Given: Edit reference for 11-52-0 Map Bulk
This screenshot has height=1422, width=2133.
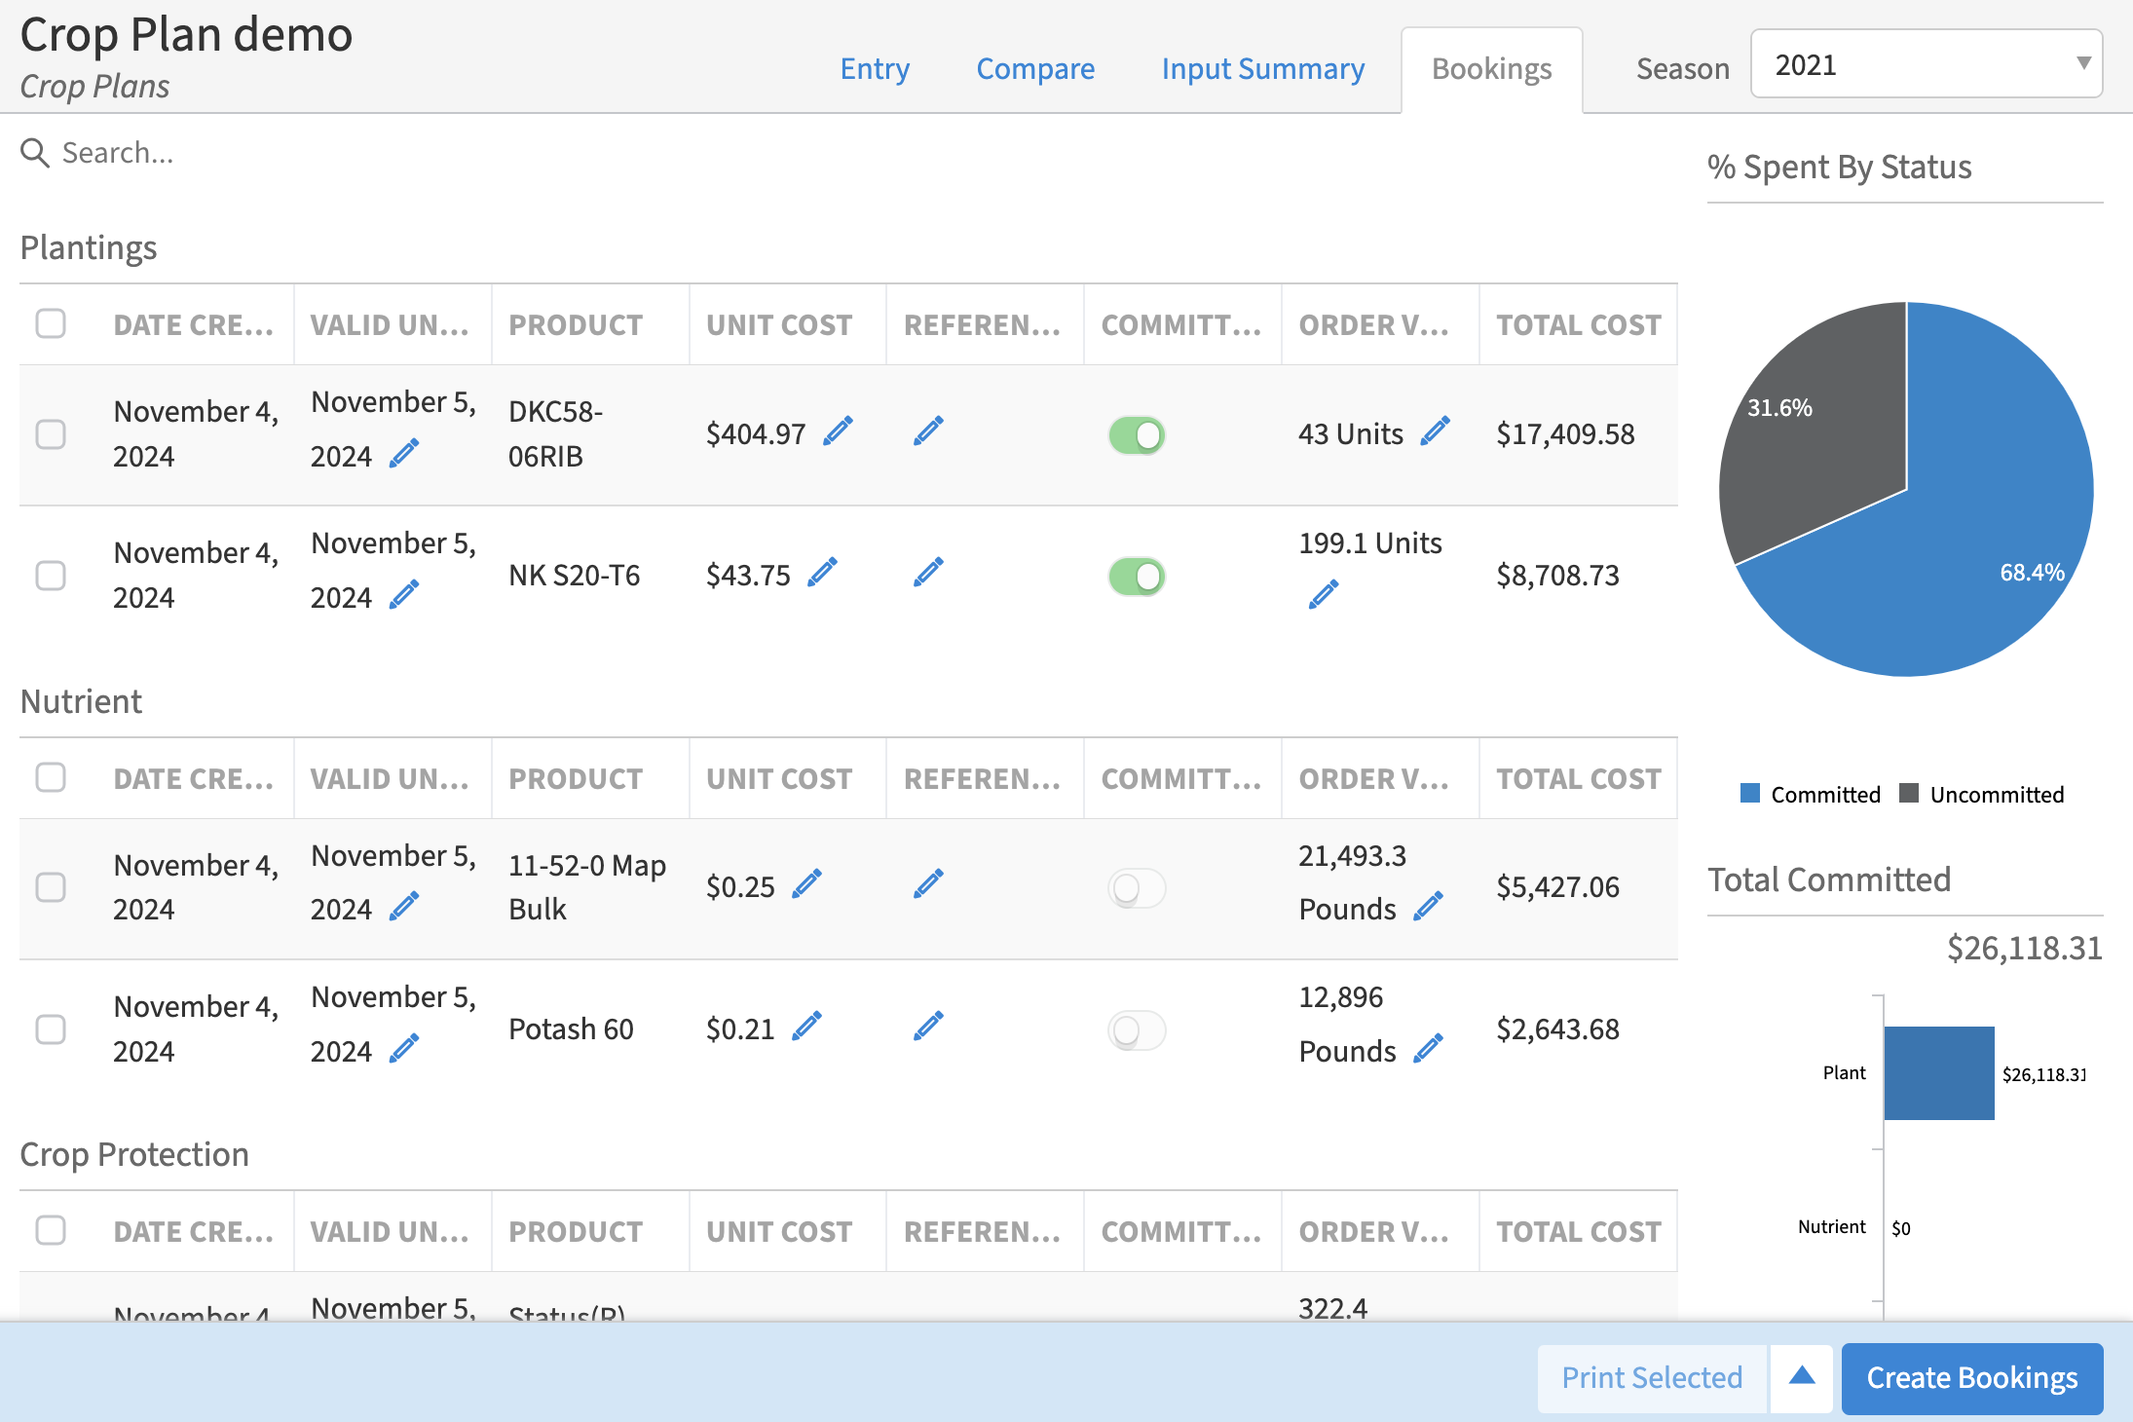Looking at the screenshot, I should pos(928,884).
